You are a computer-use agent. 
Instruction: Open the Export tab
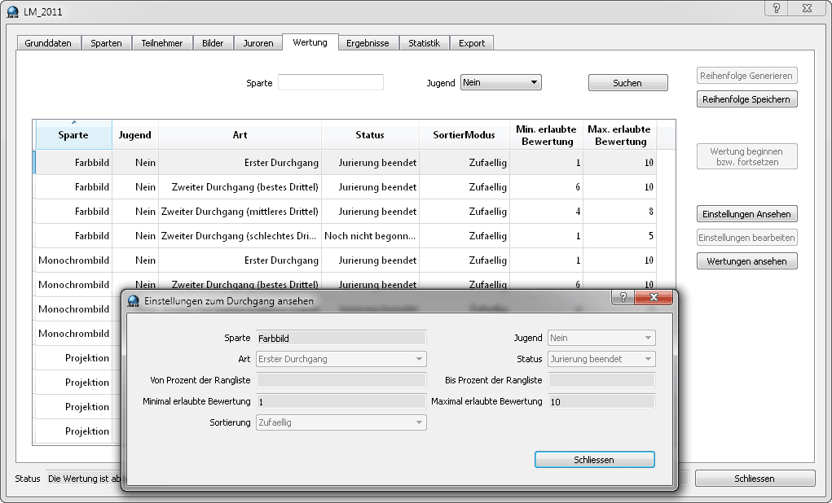point(472,43)
